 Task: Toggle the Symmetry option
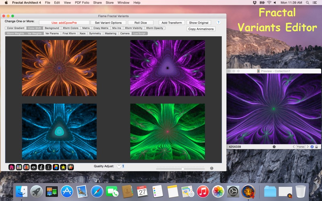[95, 33]
